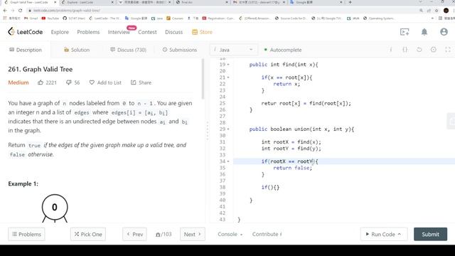This screenshot has width=455, height=256.
Task: Switch to the Submissions tab
Action: (x=180, y=50)
